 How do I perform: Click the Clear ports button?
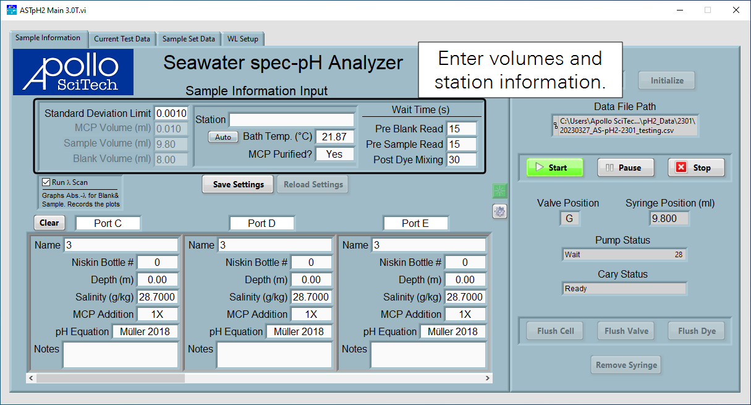(49, 223)
